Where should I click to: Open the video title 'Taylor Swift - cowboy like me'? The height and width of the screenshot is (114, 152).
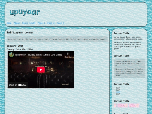point(38,55)
